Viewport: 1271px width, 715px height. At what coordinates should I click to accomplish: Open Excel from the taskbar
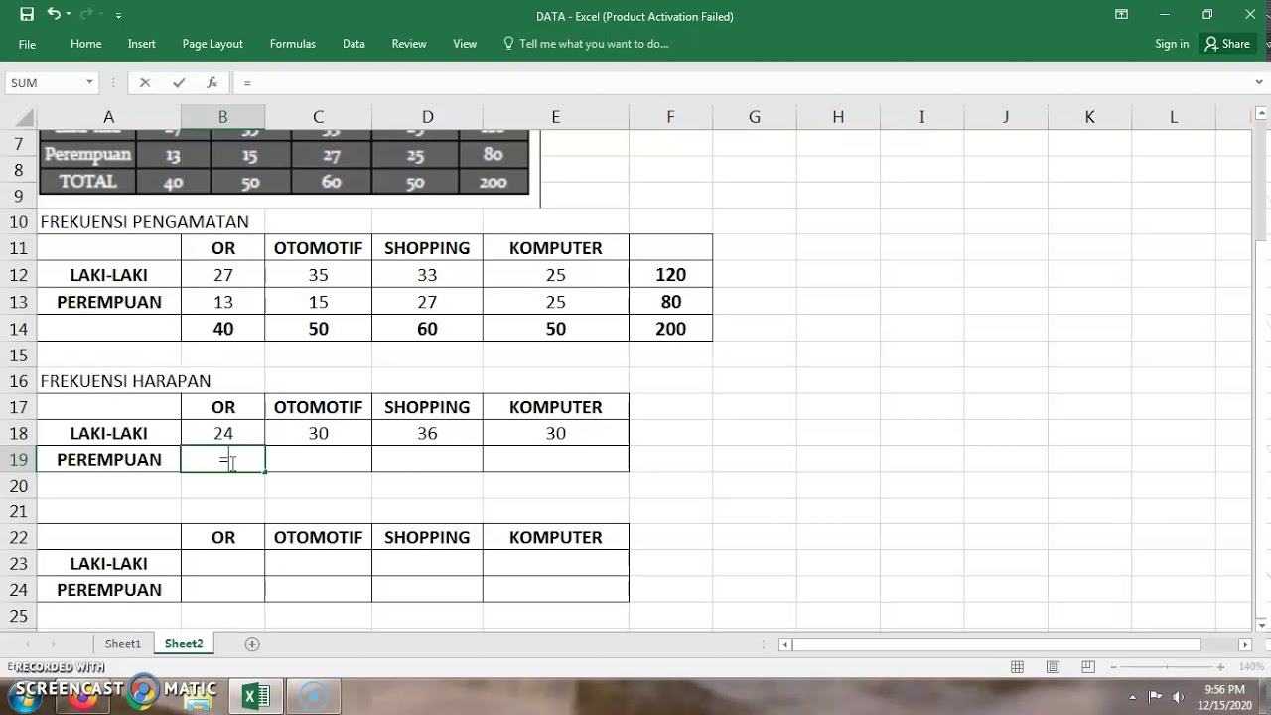(256, 696)
